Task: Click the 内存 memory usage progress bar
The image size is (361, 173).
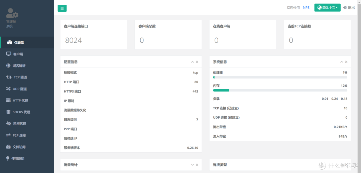Action: click(x=280, y=90)
